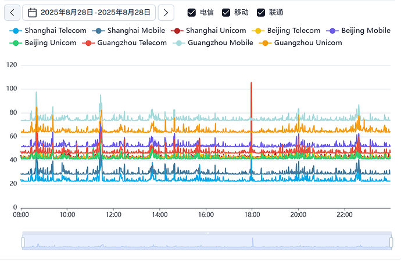
Task: Go to previous date with left chevron
Action: click(x=12, y=13)
